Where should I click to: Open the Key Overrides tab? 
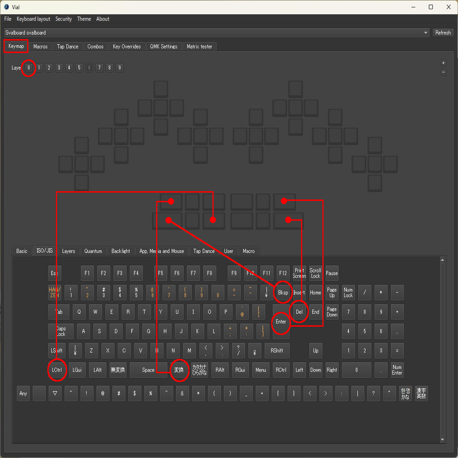[126, 47]
